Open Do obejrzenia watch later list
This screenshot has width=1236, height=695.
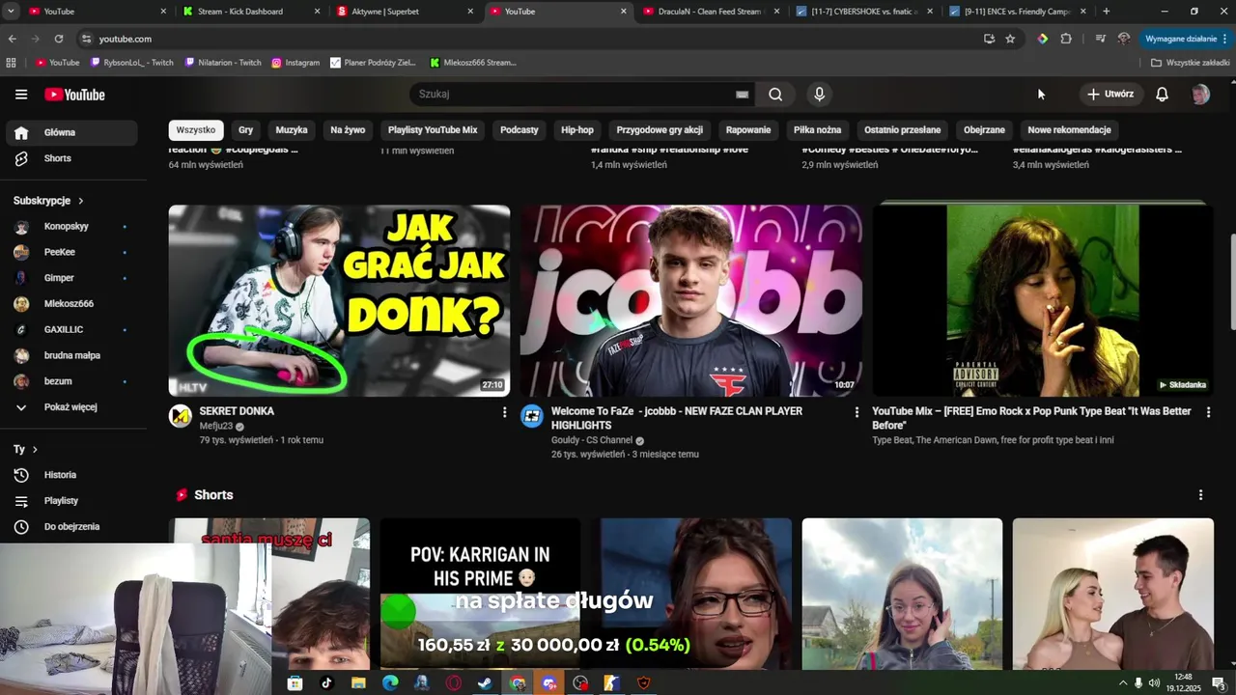point(70,527)
